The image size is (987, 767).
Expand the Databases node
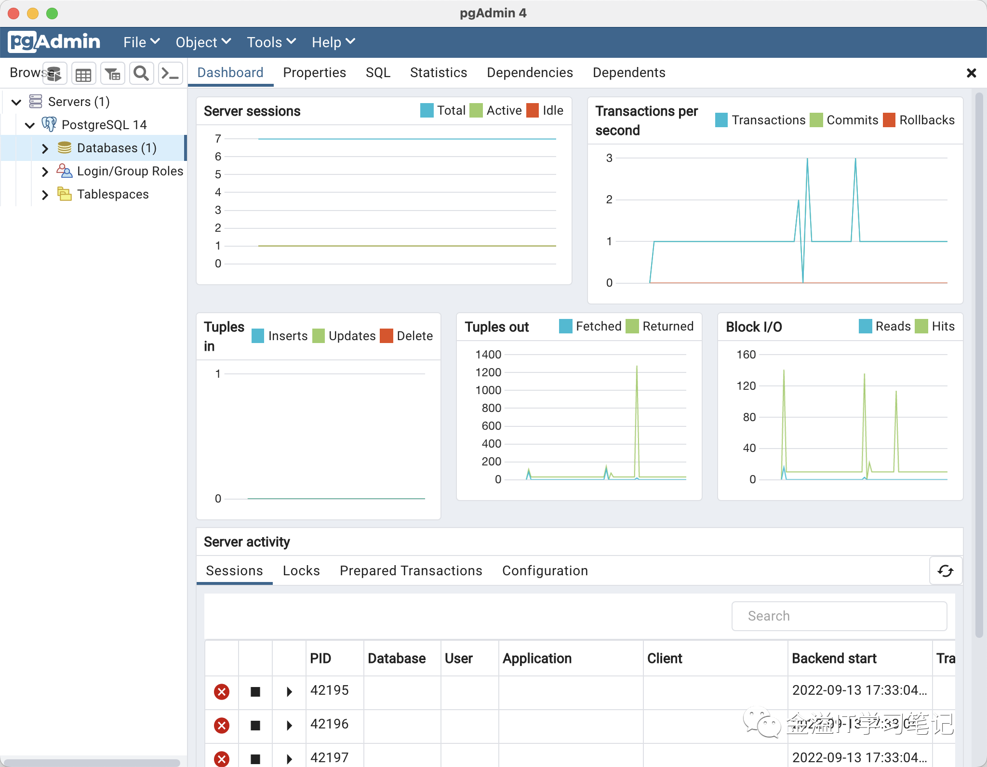[x=45, y=148]
